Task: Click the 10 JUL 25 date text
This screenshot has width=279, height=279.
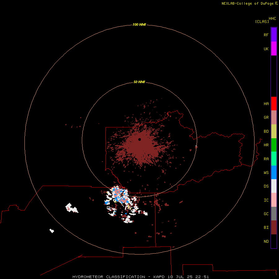Action: (x=180, y=277)
